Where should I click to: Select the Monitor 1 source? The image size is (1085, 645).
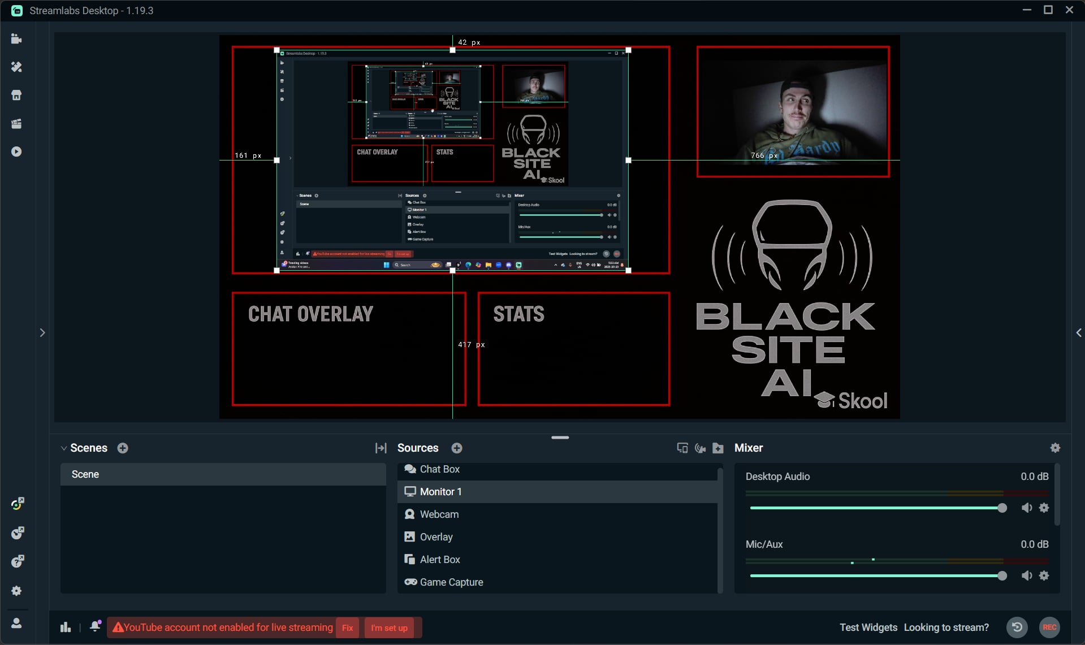coord(557,492)
